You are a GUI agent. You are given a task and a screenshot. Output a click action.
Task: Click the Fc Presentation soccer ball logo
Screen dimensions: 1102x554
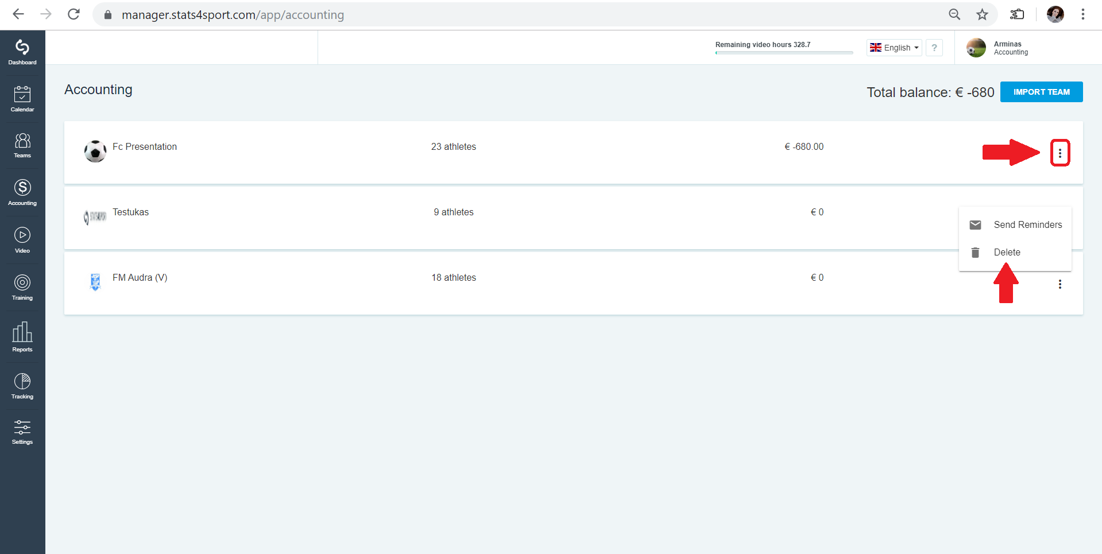coord(95,152)
